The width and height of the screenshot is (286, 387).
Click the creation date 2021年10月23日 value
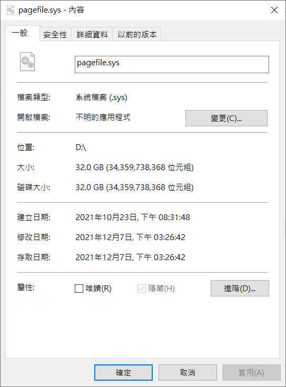point(133,217)
